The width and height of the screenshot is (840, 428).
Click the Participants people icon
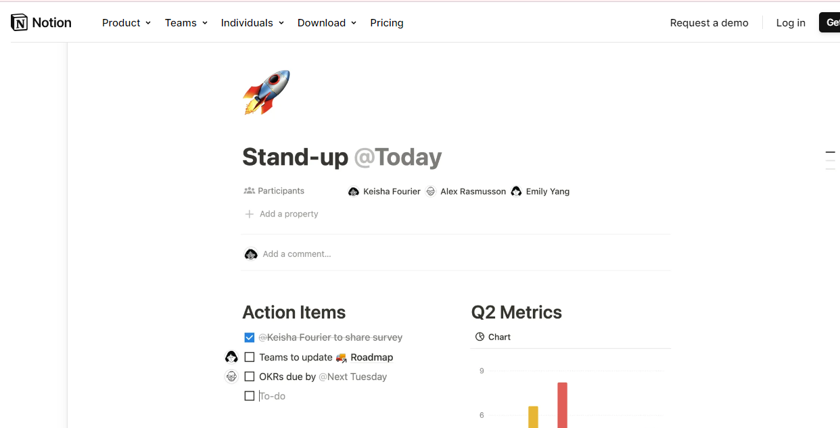[x=249, y=191]
